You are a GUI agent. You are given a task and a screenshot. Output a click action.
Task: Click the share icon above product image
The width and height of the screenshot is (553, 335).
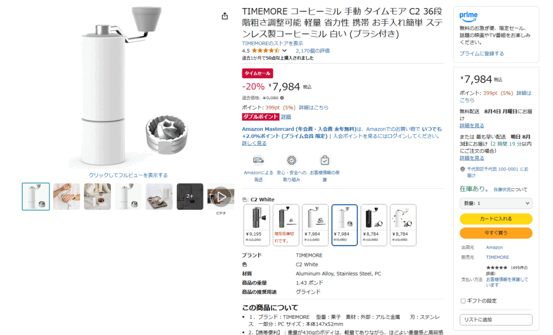pos(225,16)
